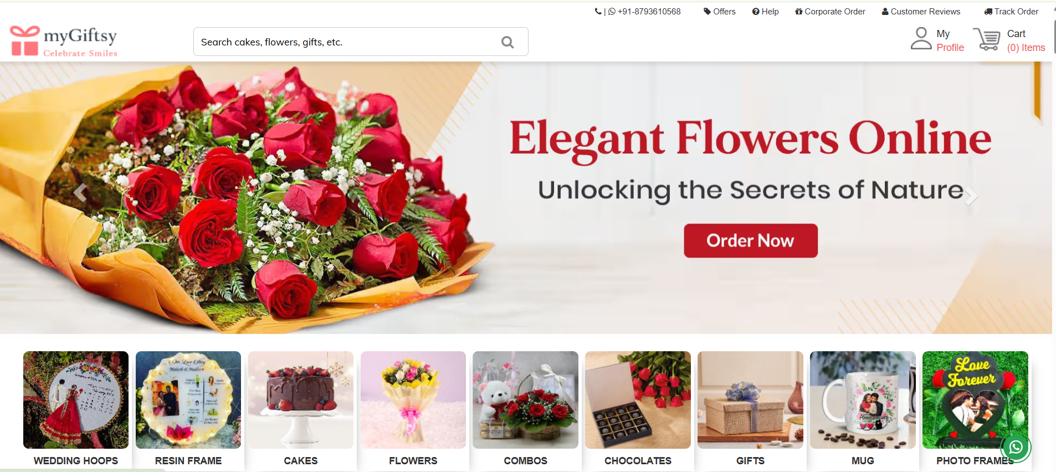1056x472 pixels.
Task: Open the Cakes category thumbnail
Action: pos(301,400)
